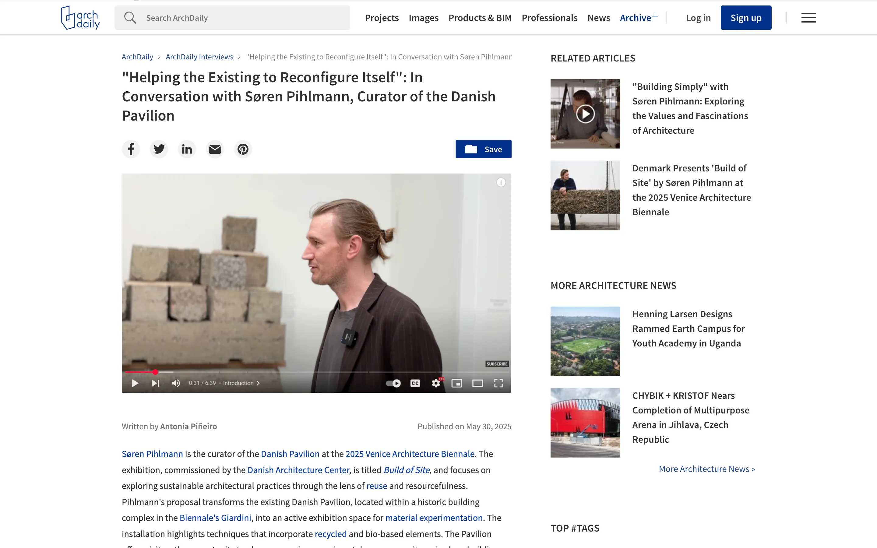
Task: Expand the Introduction chapter list
Action: click(241, 383)
